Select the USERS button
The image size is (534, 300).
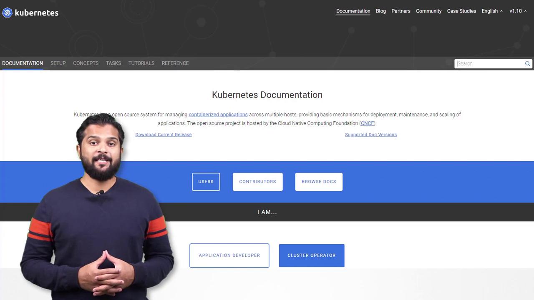click(206, 182)
